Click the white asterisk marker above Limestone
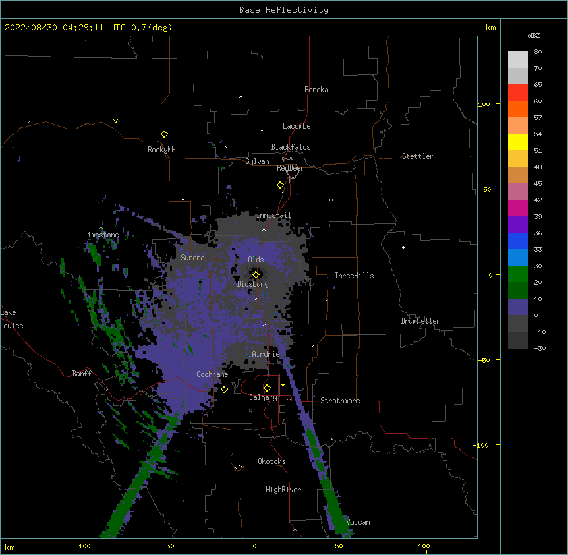Image resolution: width=568 pixels, height=555 pixels. point(101,228)
